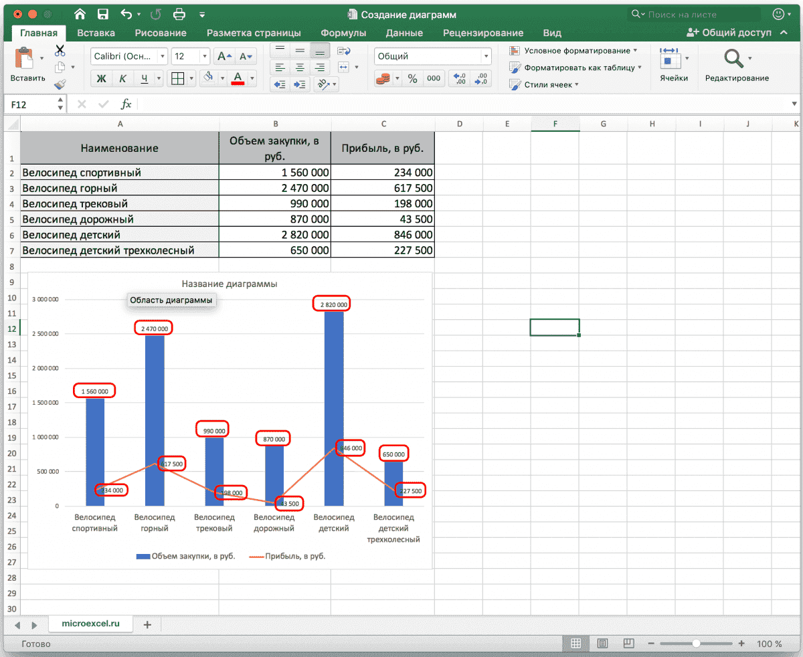Switch to Page Layout view in status bar

coord(602,644)
